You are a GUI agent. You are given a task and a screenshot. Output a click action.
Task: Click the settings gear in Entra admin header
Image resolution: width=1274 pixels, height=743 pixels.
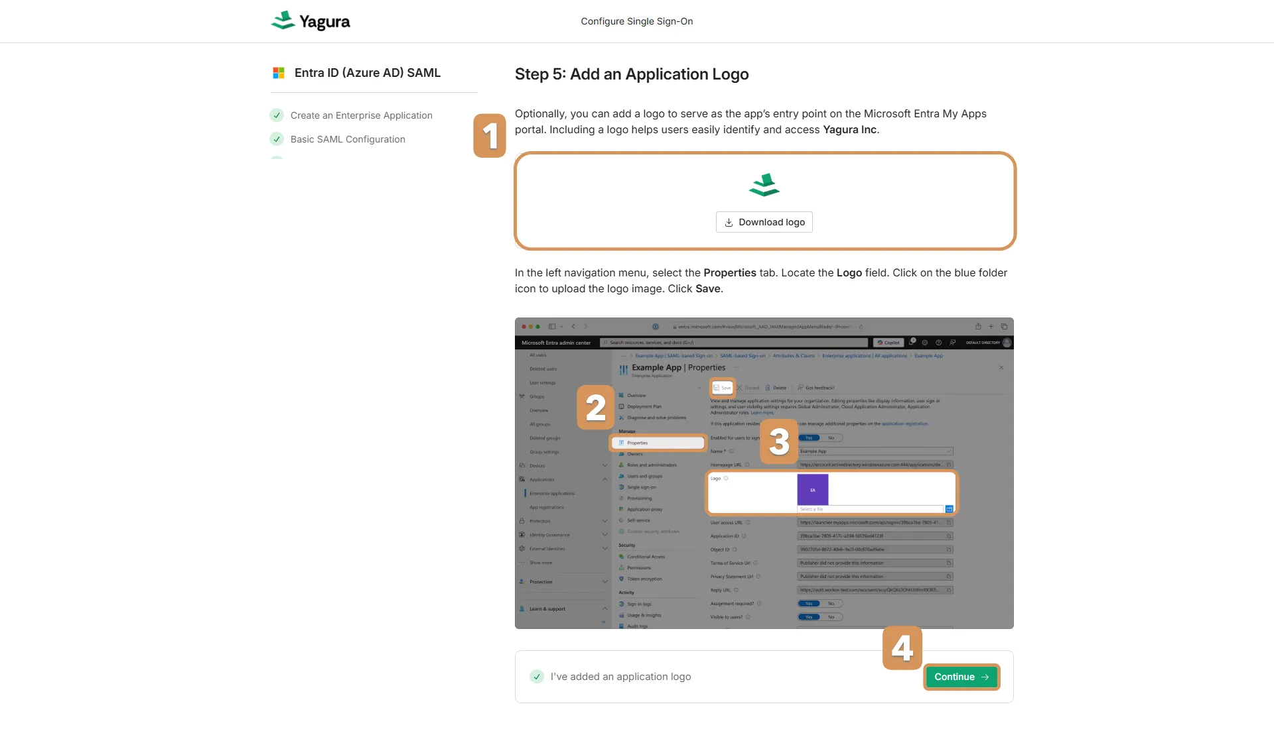tap(925, 343)
